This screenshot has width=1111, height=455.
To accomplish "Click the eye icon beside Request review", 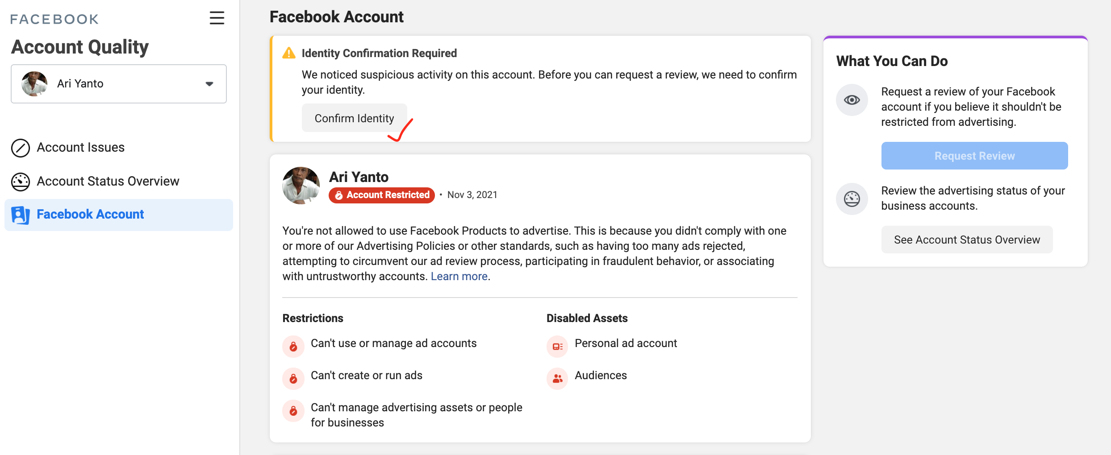I will (x=852, y=100).
